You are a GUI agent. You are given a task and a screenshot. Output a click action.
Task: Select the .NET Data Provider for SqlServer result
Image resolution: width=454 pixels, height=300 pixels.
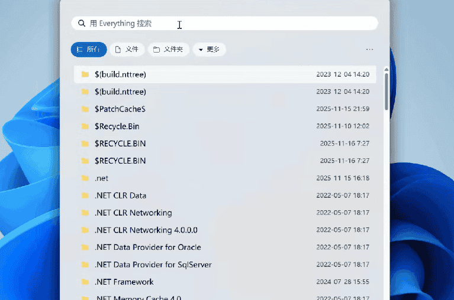point(153,265)
